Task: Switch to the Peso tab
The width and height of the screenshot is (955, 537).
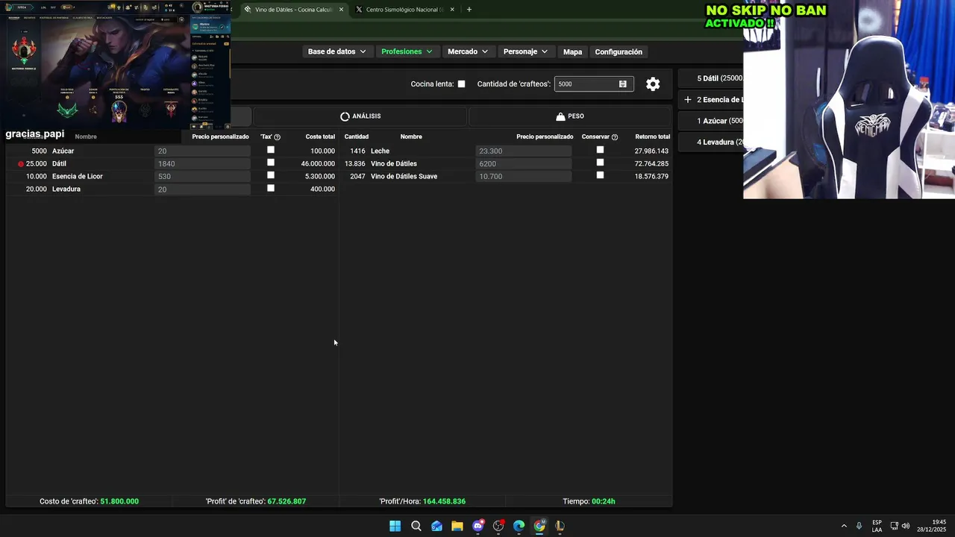Action: point(570,116)
